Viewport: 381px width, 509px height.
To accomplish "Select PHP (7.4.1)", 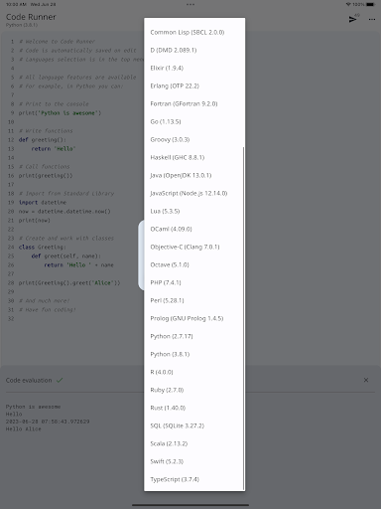I will [x=194, y=282].
